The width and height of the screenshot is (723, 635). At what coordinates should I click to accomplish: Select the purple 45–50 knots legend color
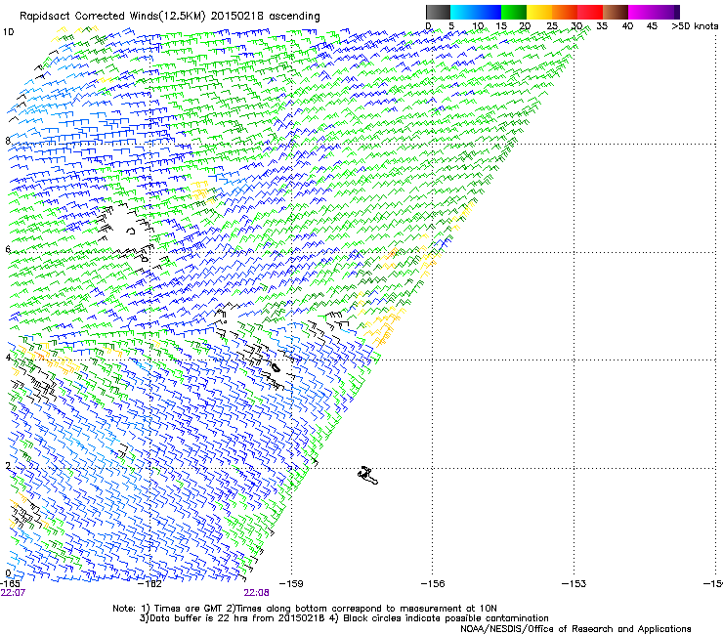(666, 12)
